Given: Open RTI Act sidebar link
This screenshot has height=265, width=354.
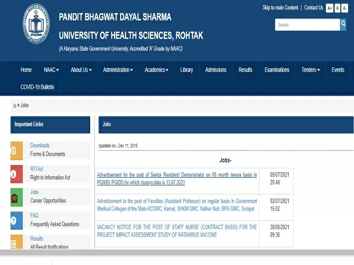Looking at the screenshot, I should coord(37,169).
